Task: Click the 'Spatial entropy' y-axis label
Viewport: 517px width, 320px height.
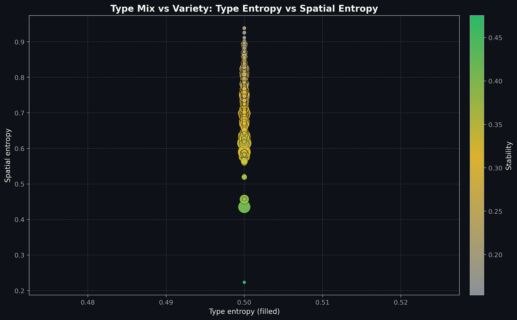Action: pyautogui.click(x=8, y=155)
